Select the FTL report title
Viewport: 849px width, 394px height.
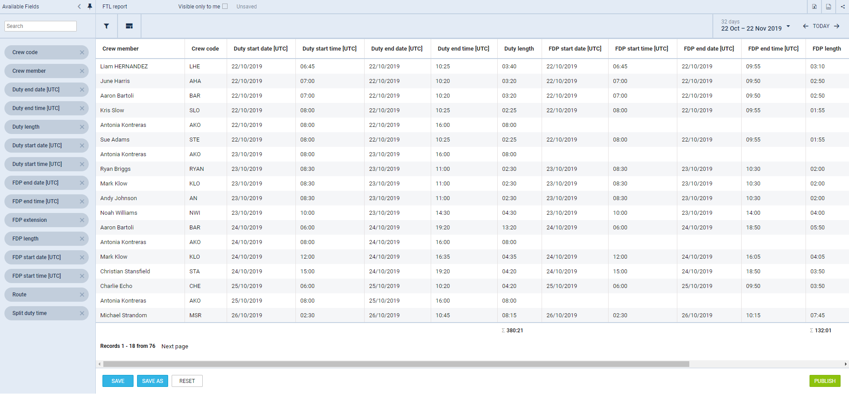[115, 7]
